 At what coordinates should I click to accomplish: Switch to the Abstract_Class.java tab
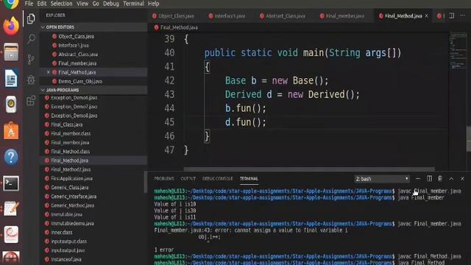pyautogui.click(x=283, y=16)
